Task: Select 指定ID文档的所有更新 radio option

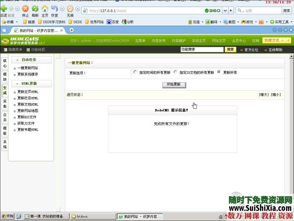Action: 175,72
